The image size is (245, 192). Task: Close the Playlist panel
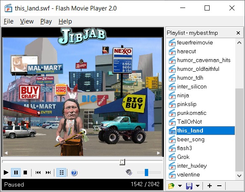tap(238, 33)
